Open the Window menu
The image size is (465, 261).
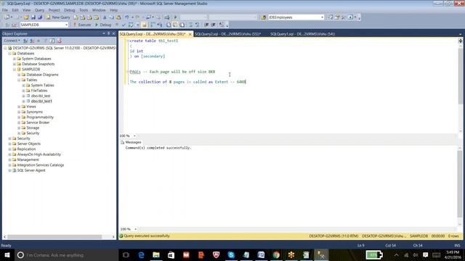(x=99, y=10)
